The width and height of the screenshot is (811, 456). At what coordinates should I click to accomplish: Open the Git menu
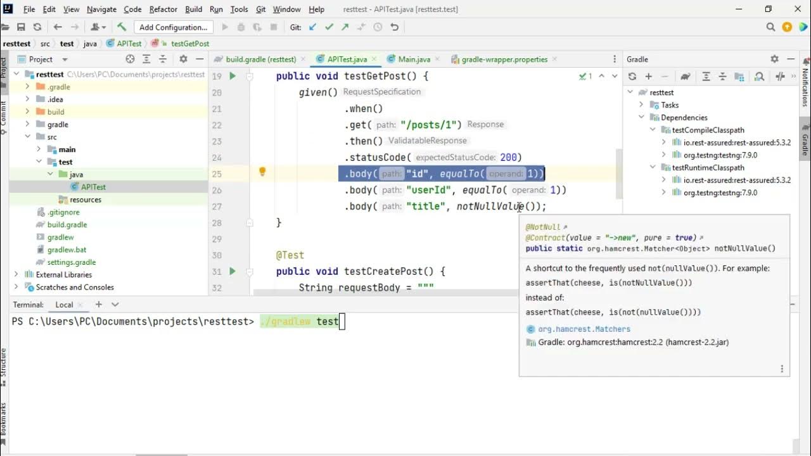coord(261,9)
